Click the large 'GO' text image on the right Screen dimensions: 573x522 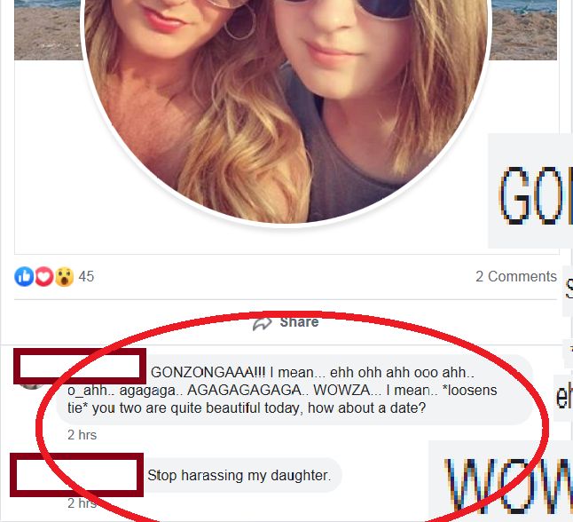(x=530, y=191)
